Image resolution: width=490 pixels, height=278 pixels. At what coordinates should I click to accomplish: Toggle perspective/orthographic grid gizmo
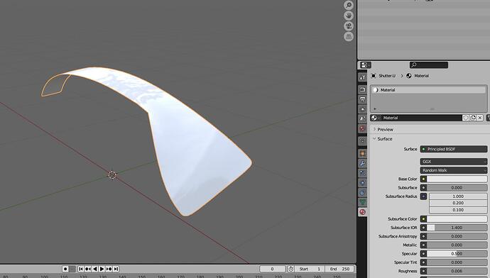click(x=349, y=36)
